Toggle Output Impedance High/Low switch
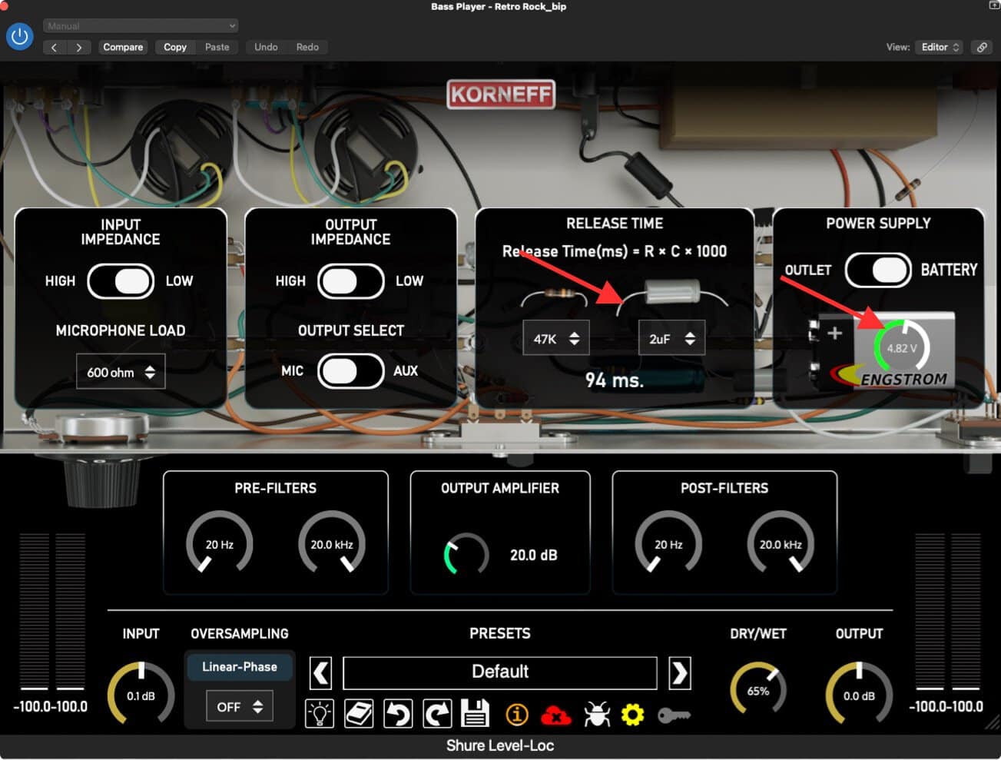 [x=350, y=281]
